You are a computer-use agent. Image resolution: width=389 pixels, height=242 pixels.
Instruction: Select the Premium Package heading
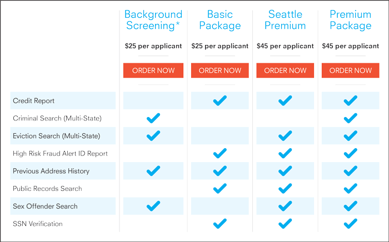coord(350,20)
